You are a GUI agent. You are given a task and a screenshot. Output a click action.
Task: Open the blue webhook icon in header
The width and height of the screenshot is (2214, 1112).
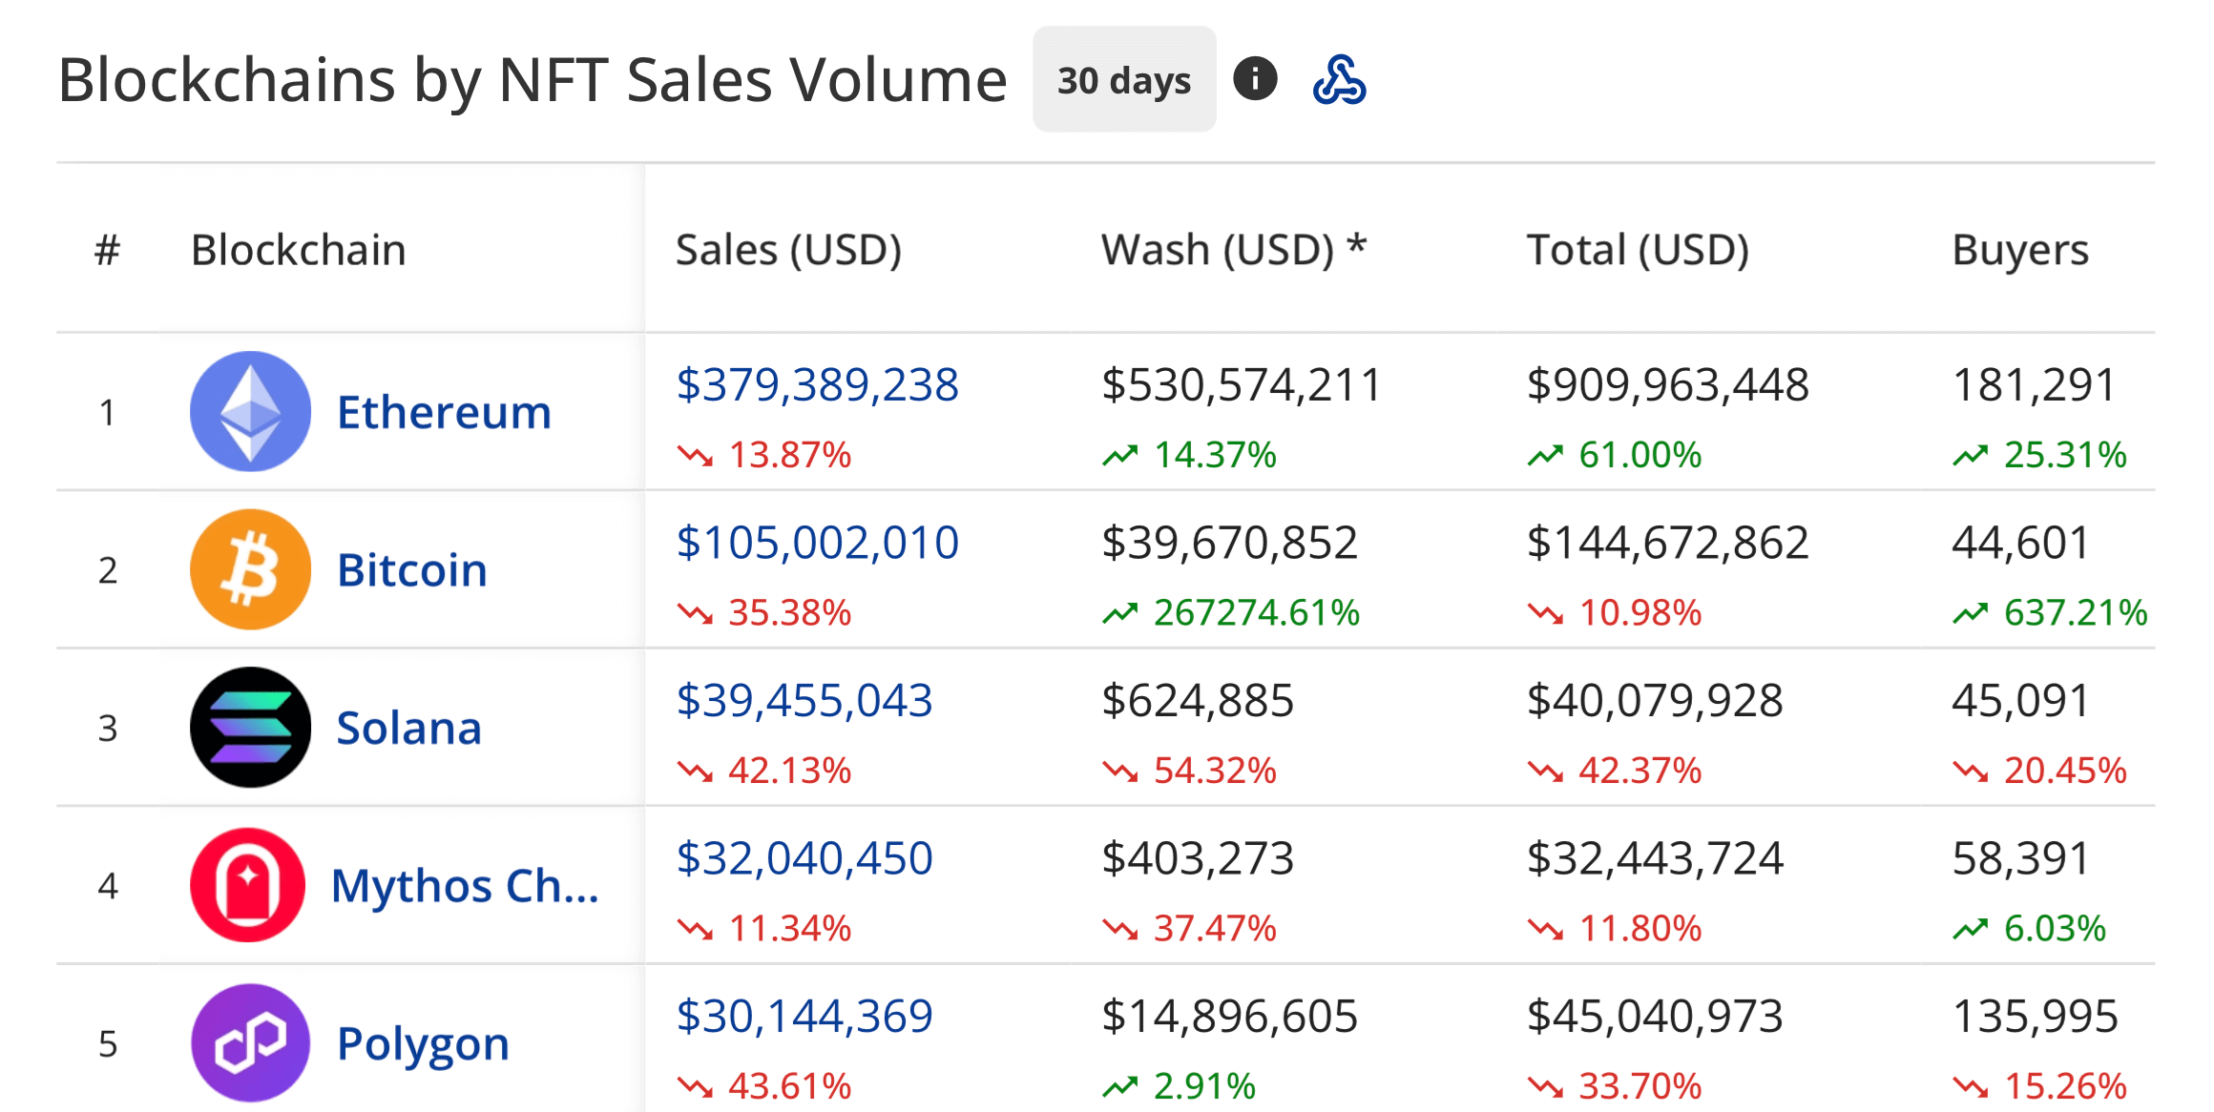pyautogui.click(x=1340, y=79)
